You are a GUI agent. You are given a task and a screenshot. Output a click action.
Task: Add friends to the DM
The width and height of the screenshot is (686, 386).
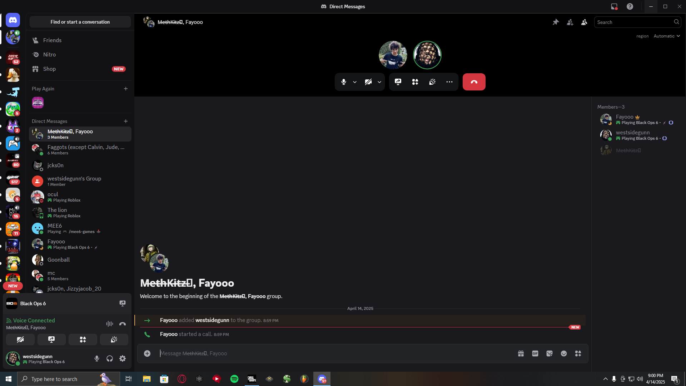pyautogui.click(x=570, y=22)
